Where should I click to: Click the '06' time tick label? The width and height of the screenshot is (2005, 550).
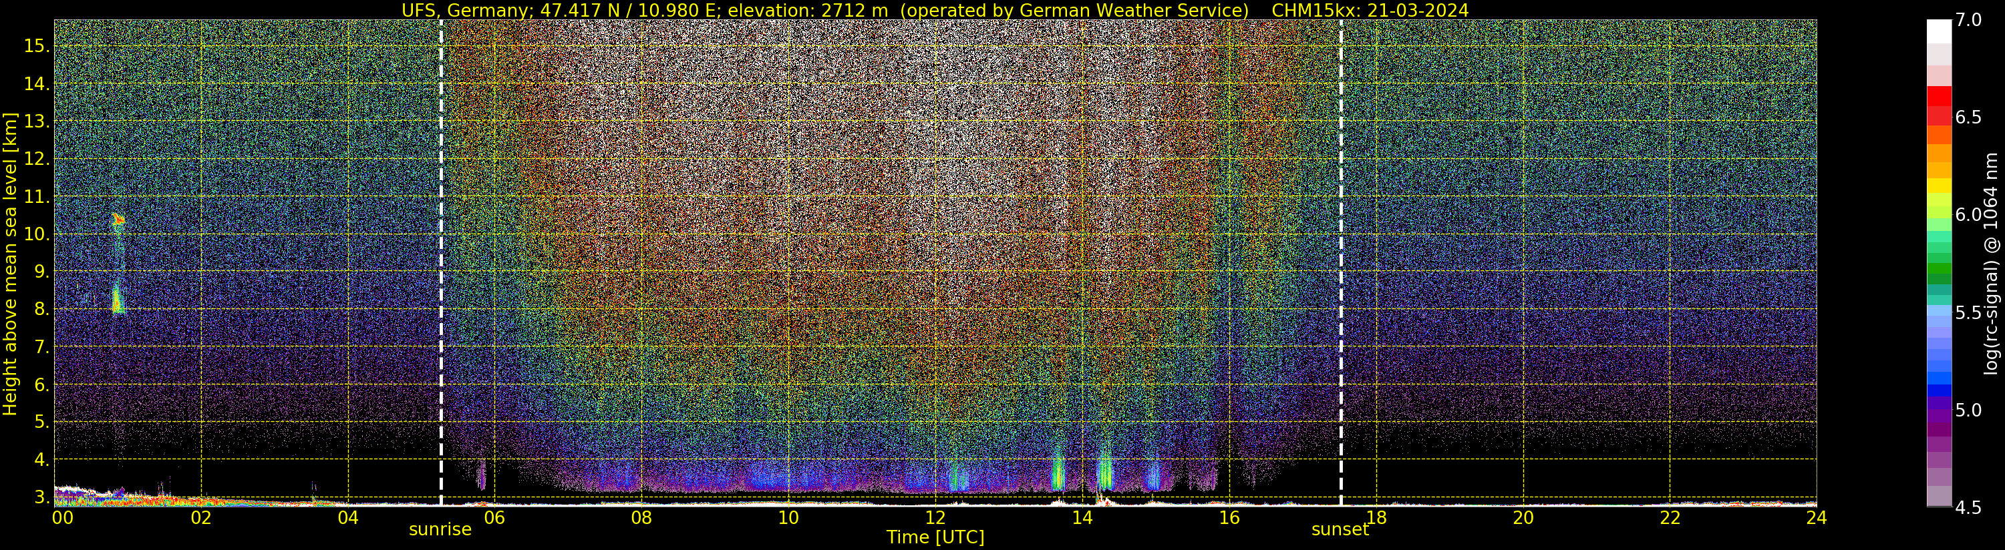[494, 517]
